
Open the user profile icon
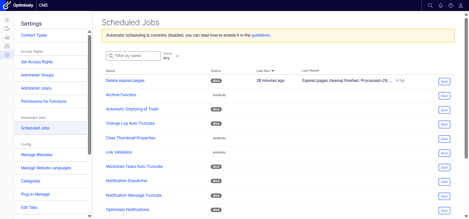tap(461, 5)
